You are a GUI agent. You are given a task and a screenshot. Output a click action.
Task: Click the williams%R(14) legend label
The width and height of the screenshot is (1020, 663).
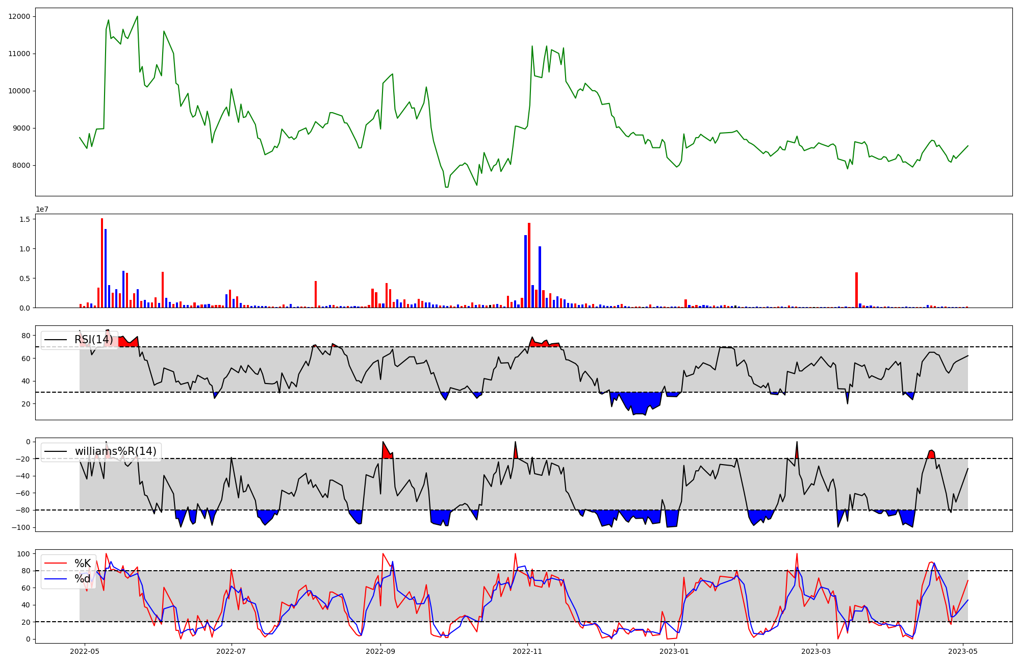[116, 451]
